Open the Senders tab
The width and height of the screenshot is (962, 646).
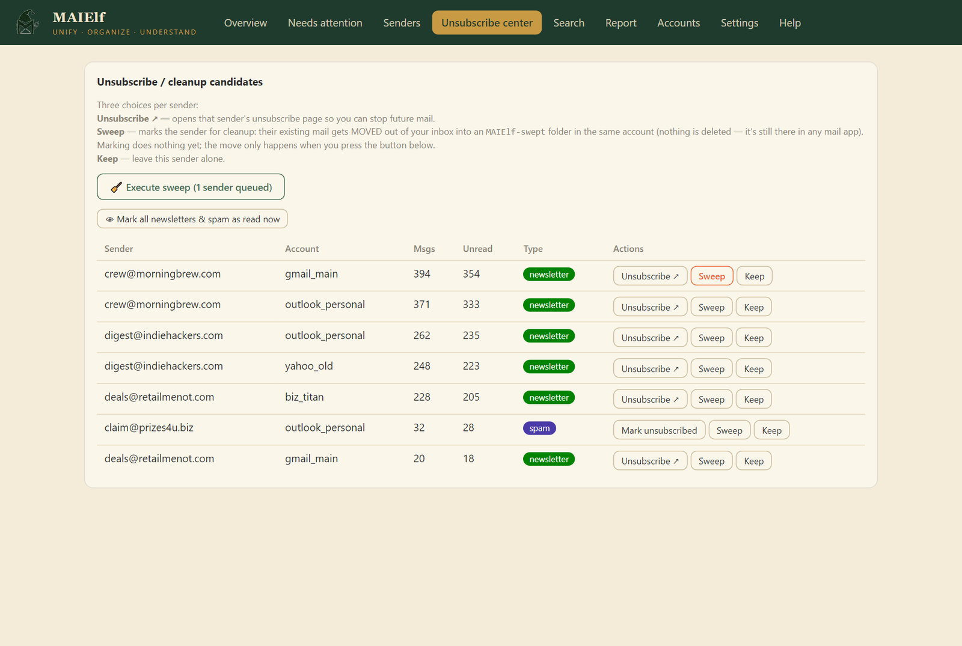click(x=402, y=23)
